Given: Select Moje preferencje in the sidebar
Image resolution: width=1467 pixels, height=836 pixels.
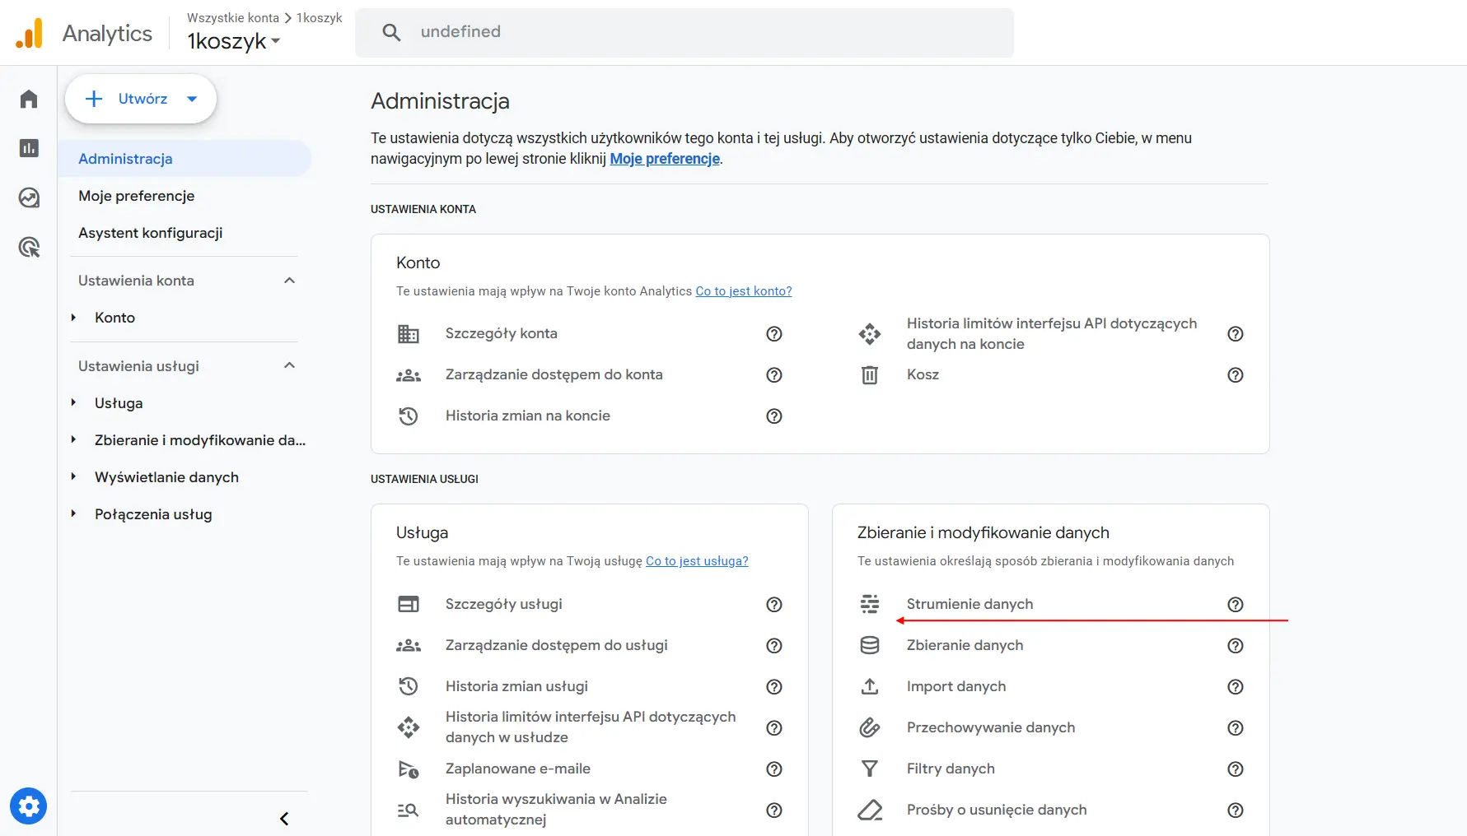Looking at the screenshot, I should (137, 196).
